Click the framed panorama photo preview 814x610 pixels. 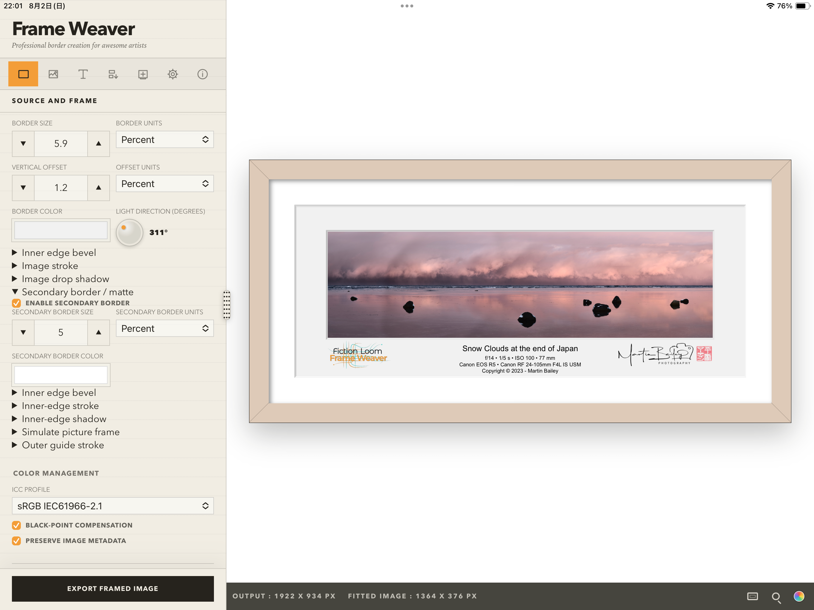click(520, 284)
